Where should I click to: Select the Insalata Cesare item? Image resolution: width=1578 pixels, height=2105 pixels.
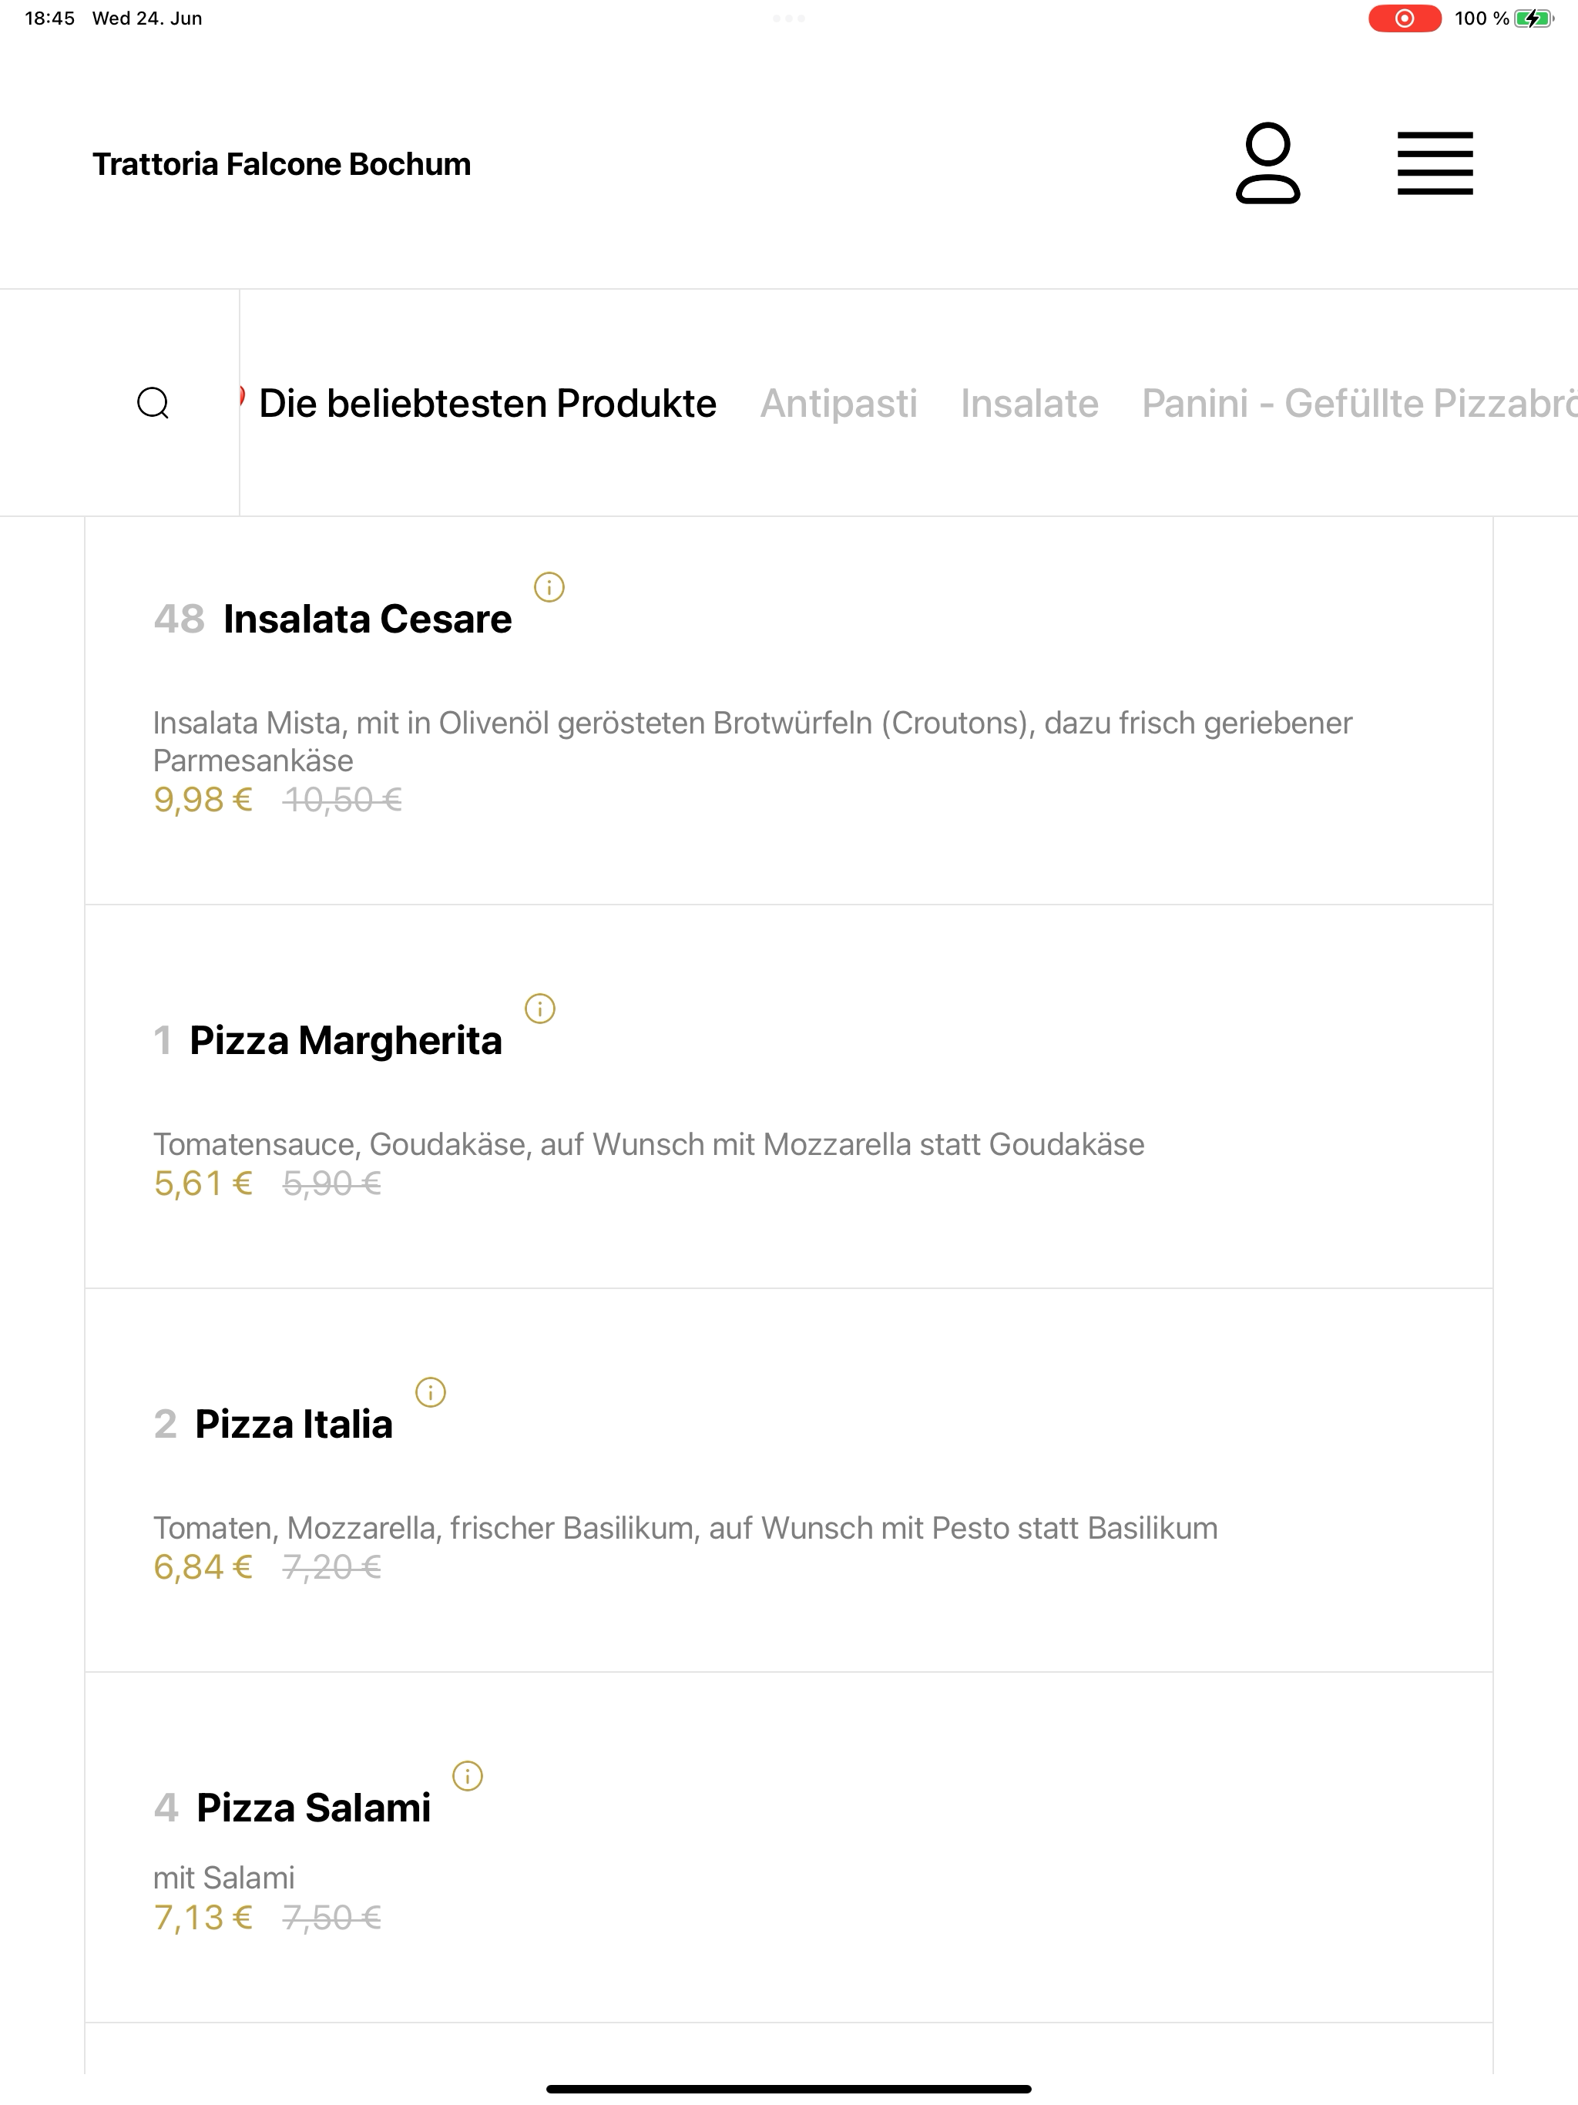(788, 711)
